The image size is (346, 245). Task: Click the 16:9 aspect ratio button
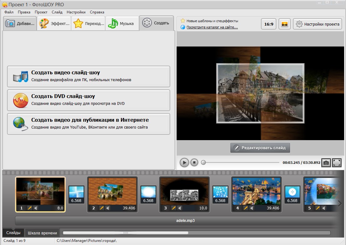pos(269,24)
